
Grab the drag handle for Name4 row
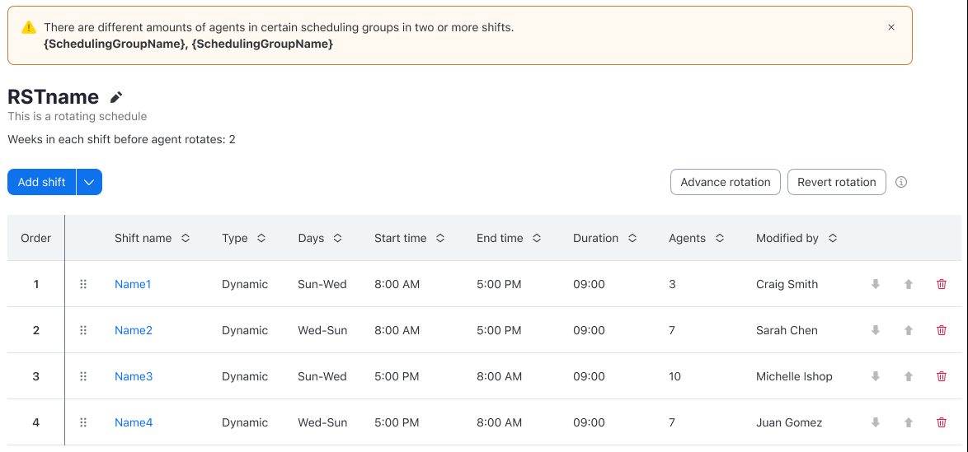click(x=83, y=422)
